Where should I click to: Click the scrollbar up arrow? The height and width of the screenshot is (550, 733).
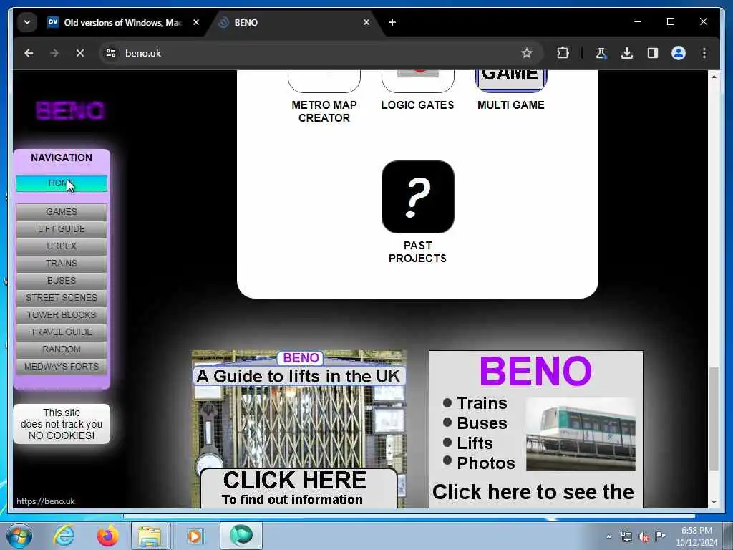[714, 76]
